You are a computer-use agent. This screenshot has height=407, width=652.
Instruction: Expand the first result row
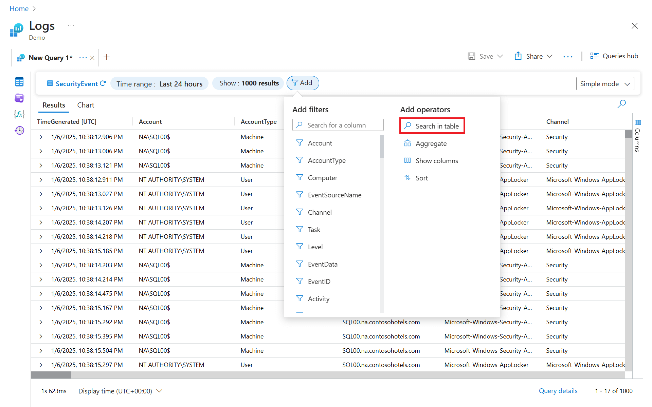41,137
